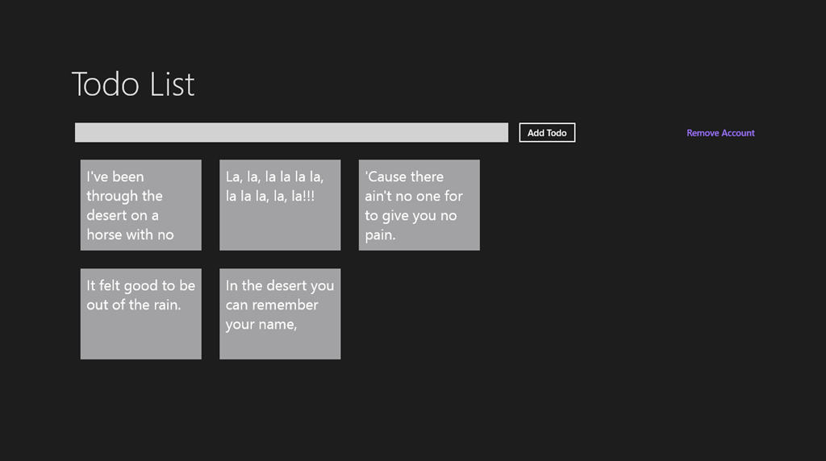The height and width of the screenshot is (461, 826).
Task: Select the "It felt good to be" tile
Action: 140,314
